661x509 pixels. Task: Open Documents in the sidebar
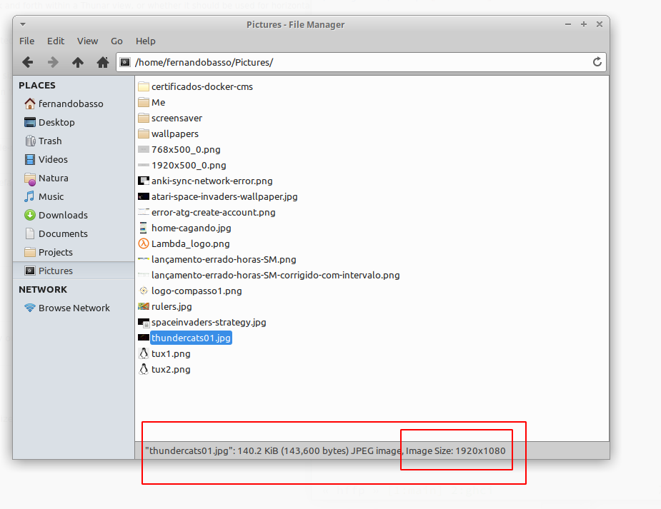pyautogui.click(x=74, y=233)
